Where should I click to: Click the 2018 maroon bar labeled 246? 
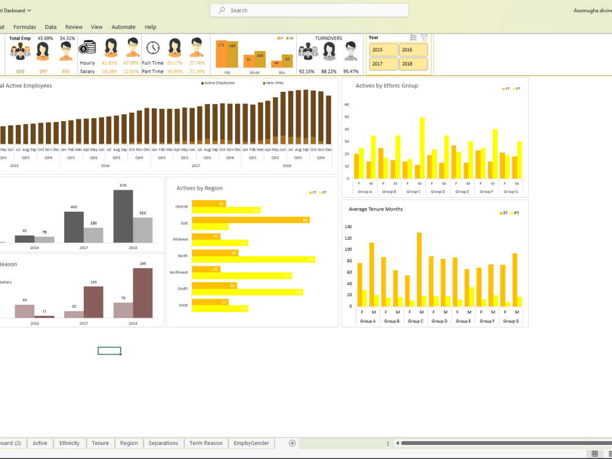[143, 293]
